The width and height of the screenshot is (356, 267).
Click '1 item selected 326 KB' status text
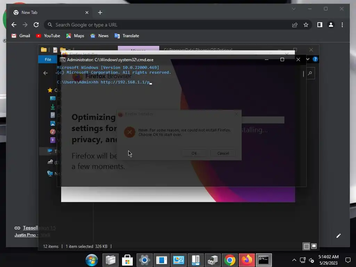pos(87,246)
